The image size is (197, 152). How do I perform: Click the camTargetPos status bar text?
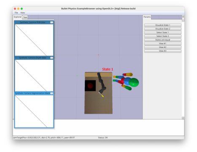[x=44, y=138]
